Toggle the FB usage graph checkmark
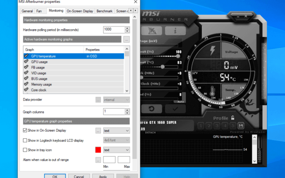 26,67
